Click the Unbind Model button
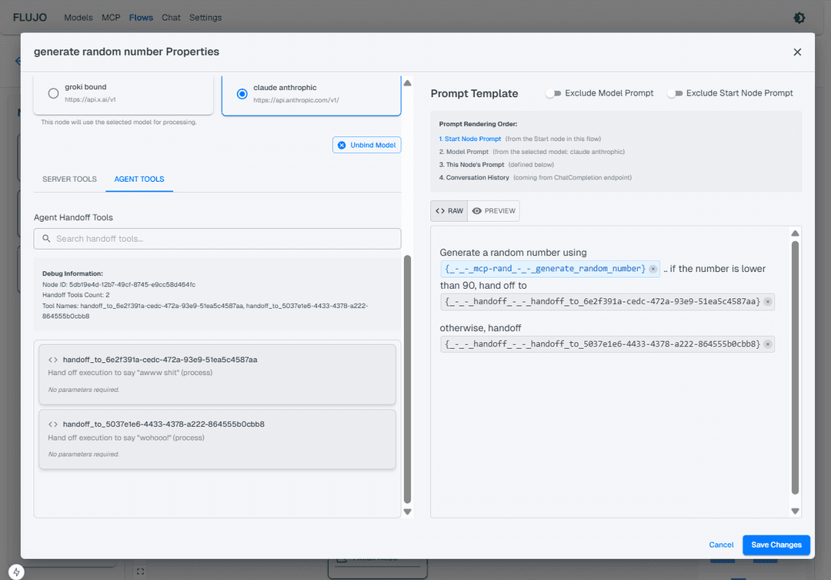This screenshot has width=831, height=580. 367,145
